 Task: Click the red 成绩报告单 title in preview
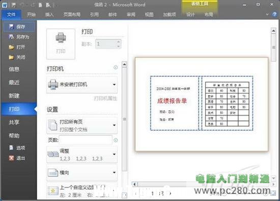pyautogui.click(x=172, y=101)
